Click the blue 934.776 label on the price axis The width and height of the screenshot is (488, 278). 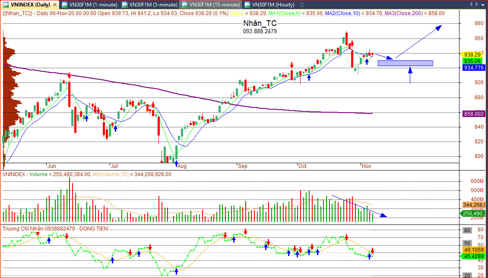tap(474, 67)
